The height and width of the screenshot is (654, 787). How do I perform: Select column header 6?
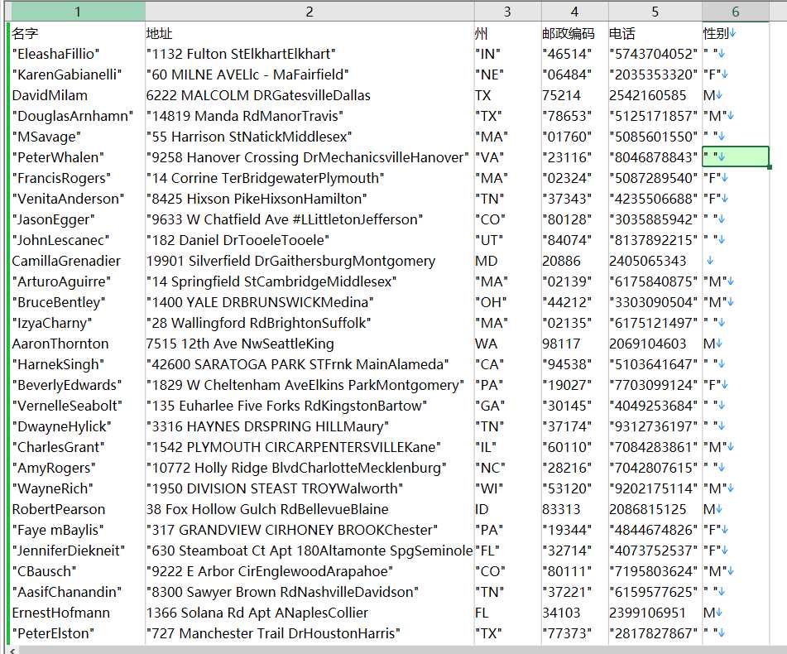736,12
